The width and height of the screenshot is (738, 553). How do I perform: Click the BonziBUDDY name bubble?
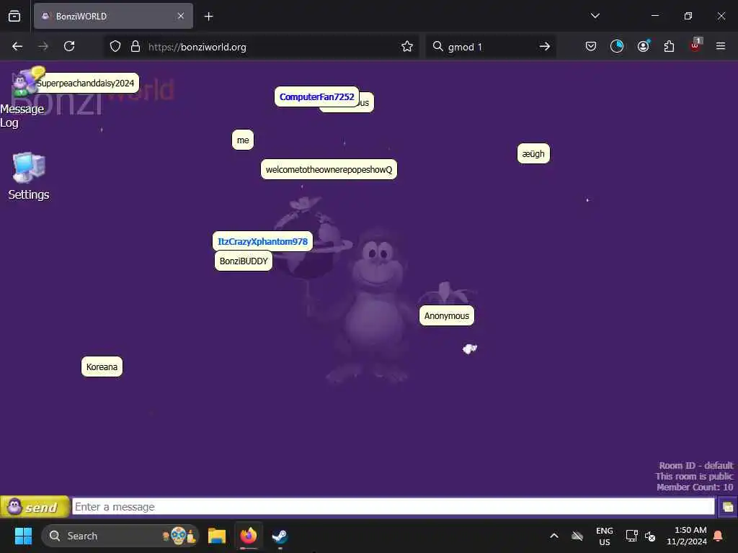pos(244,261)
